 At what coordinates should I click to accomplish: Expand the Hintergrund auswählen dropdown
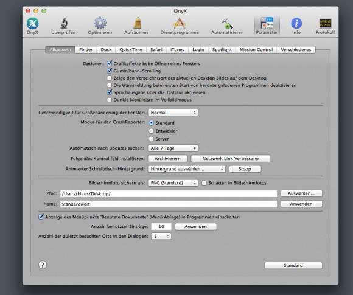click(186, 169)
